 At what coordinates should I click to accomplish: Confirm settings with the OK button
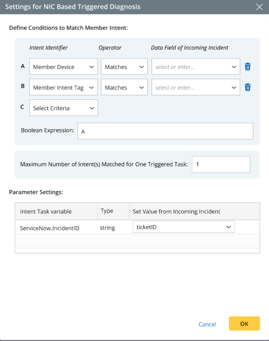244,323
